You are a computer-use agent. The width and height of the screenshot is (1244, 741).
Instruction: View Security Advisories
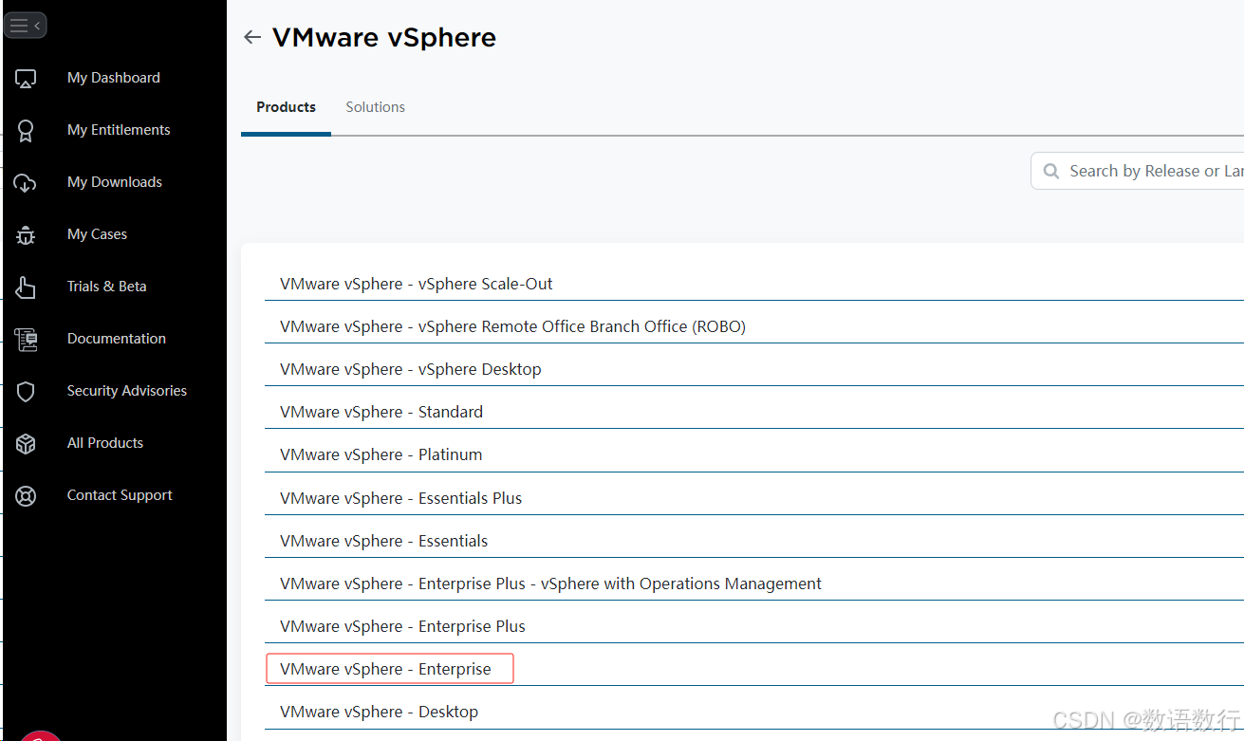pos(127,391)
